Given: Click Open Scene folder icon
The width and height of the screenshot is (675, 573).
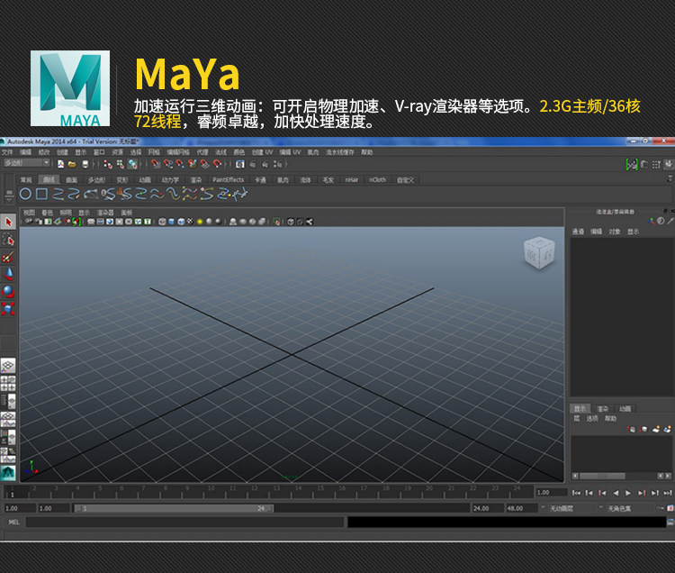Looking at the screenshot, I should (x=72, y=164).
